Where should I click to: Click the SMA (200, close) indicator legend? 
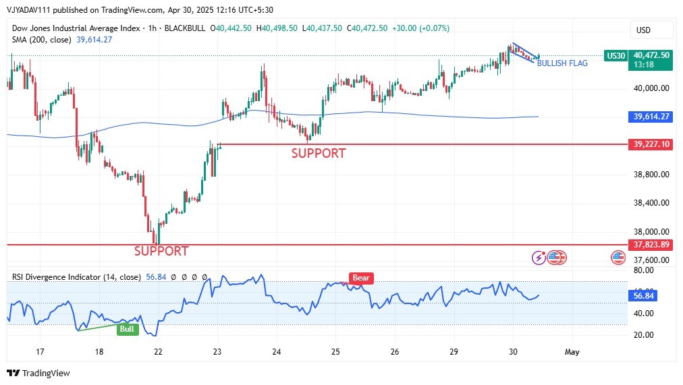coord(42,40)
